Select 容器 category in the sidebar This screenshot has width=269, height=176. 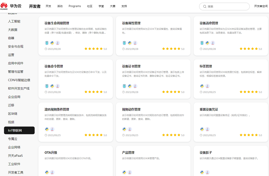point(11,38)
